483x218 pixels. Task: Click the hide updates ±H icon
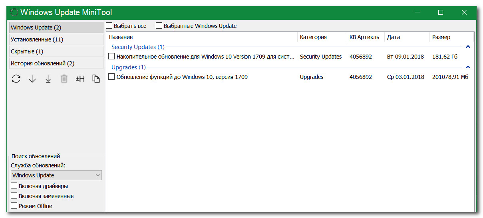(80, 79)
